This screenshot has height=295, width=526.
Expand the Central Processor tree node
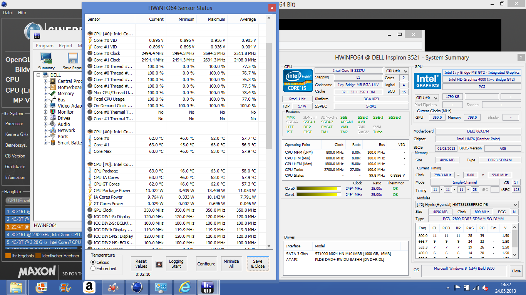point(46,81)
